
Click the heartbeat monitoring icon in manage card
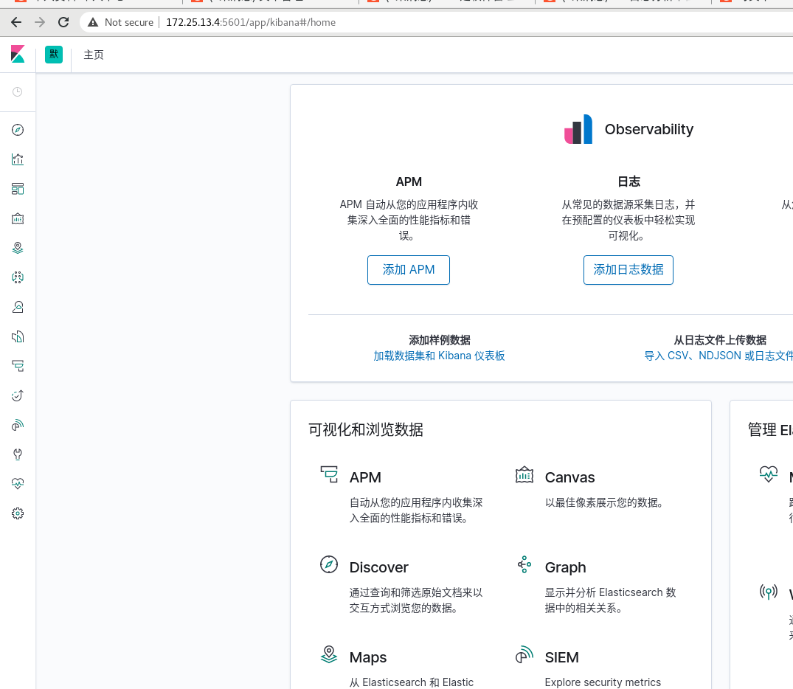tap(768, 474)
